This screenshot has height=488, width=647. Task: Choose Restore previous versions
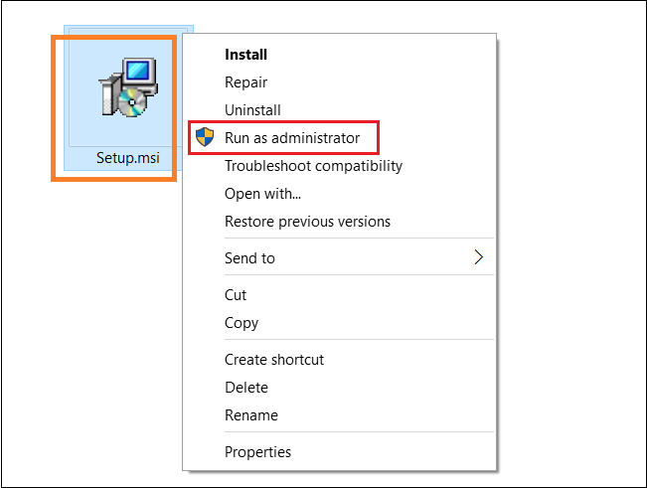coord(307,222)
